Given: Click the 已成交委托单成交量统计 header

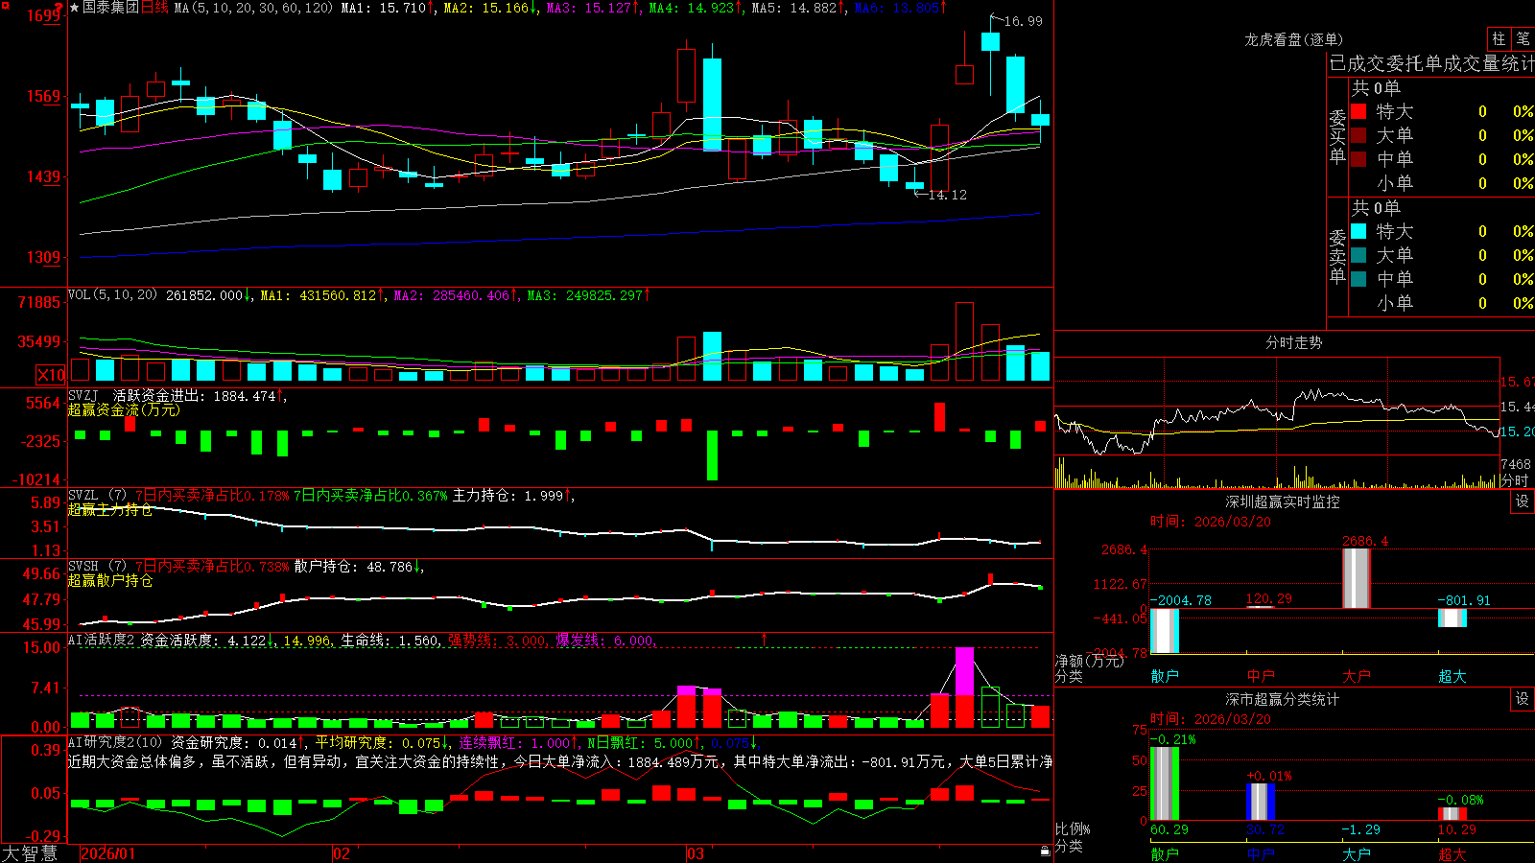Looking at the screenshot, I should [1431, 63].
